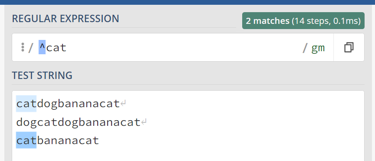Place cursor in 'dogbananacat' on first line
The height and width of the screenshot is (161, 375).
pos(78,104)
